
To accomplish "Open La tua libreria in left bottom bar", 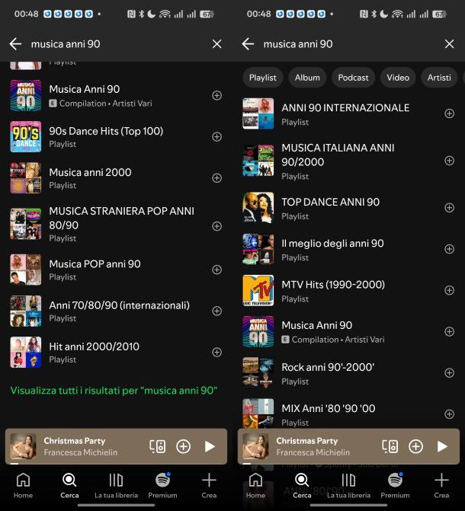I will (116, 485).
